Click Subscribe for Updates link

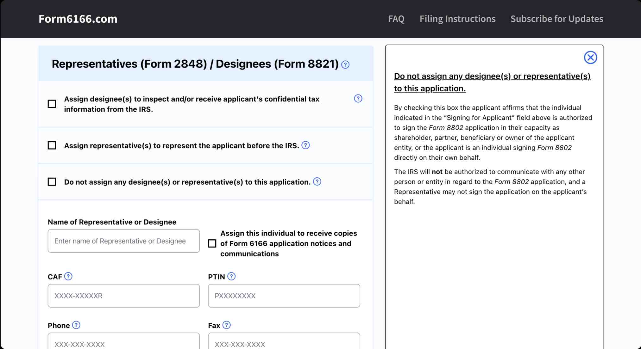[557, 19]
